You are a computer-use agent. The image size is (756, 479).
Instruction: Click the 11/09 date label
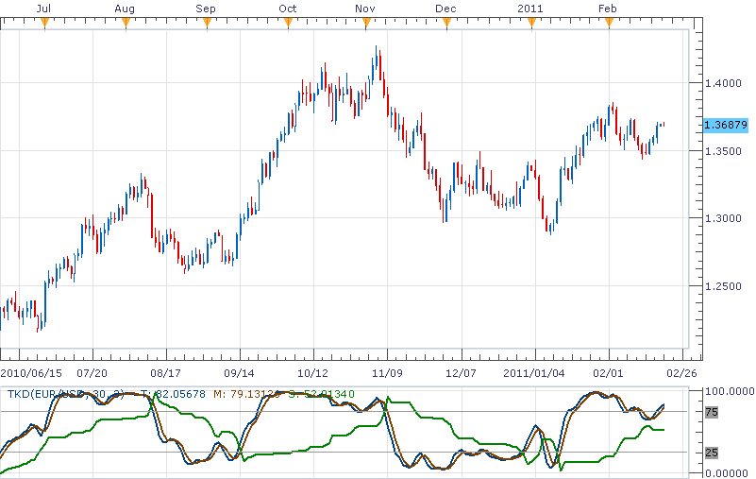[x=387, y=373]
